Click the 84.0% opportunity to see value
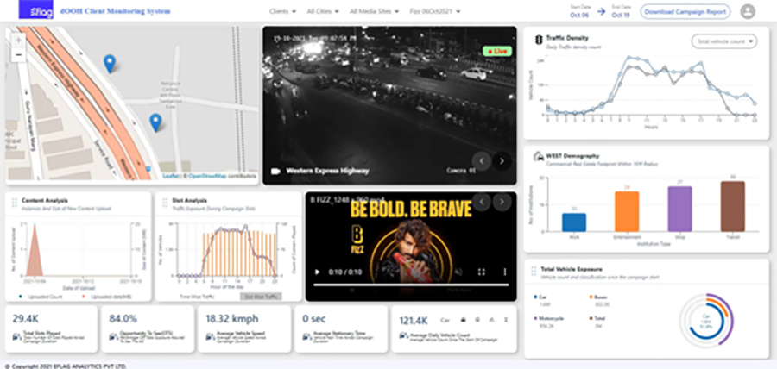The width and height of the screenshot is (777, 369). 123,319
